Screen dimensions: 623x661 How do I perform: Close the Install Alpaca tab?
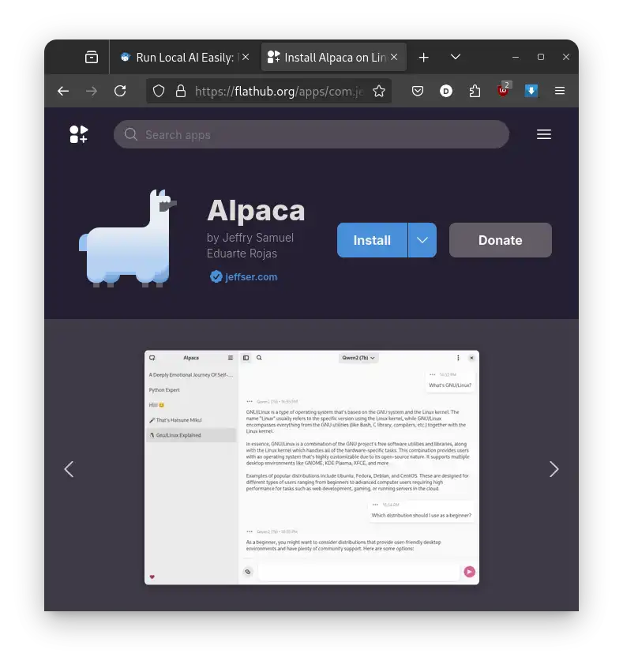(x=394, y=57)
